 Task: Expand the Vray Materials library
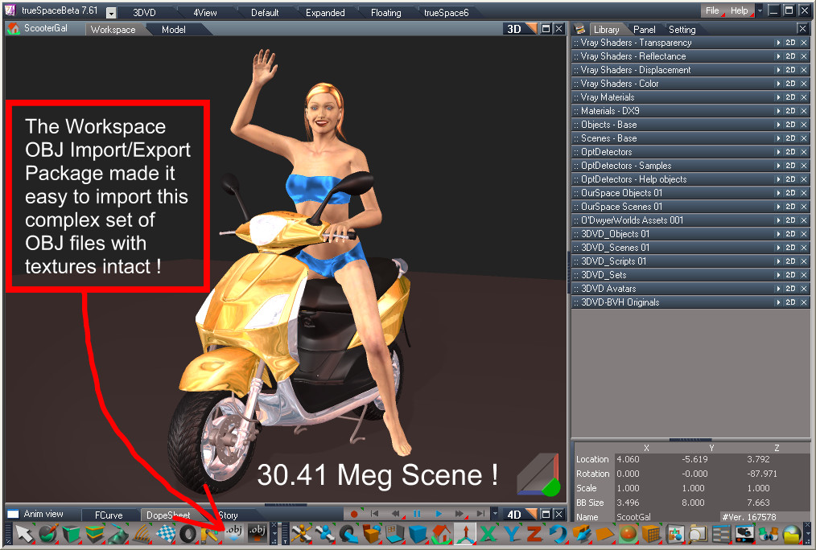coord(778,97)
